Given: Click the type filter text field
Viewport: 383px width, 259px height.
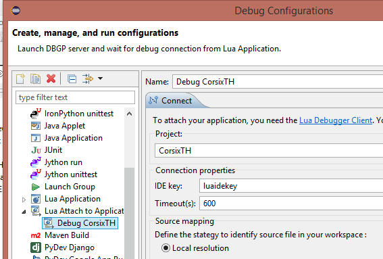Looking at the screenshot, I should tap(75, 97).
